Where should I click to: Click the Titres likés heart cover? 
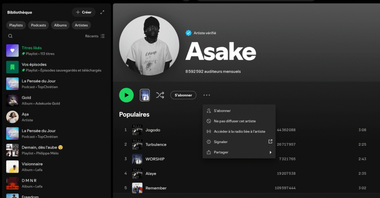[x=12, y=51]
